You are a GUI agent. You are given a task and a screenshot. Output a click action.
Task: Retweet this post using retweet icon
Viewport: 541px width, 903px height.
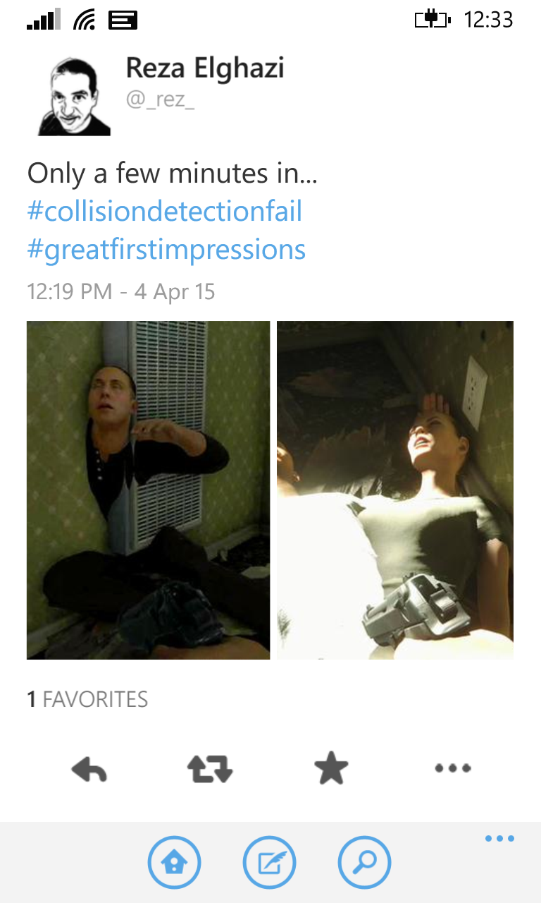(210, 769)
